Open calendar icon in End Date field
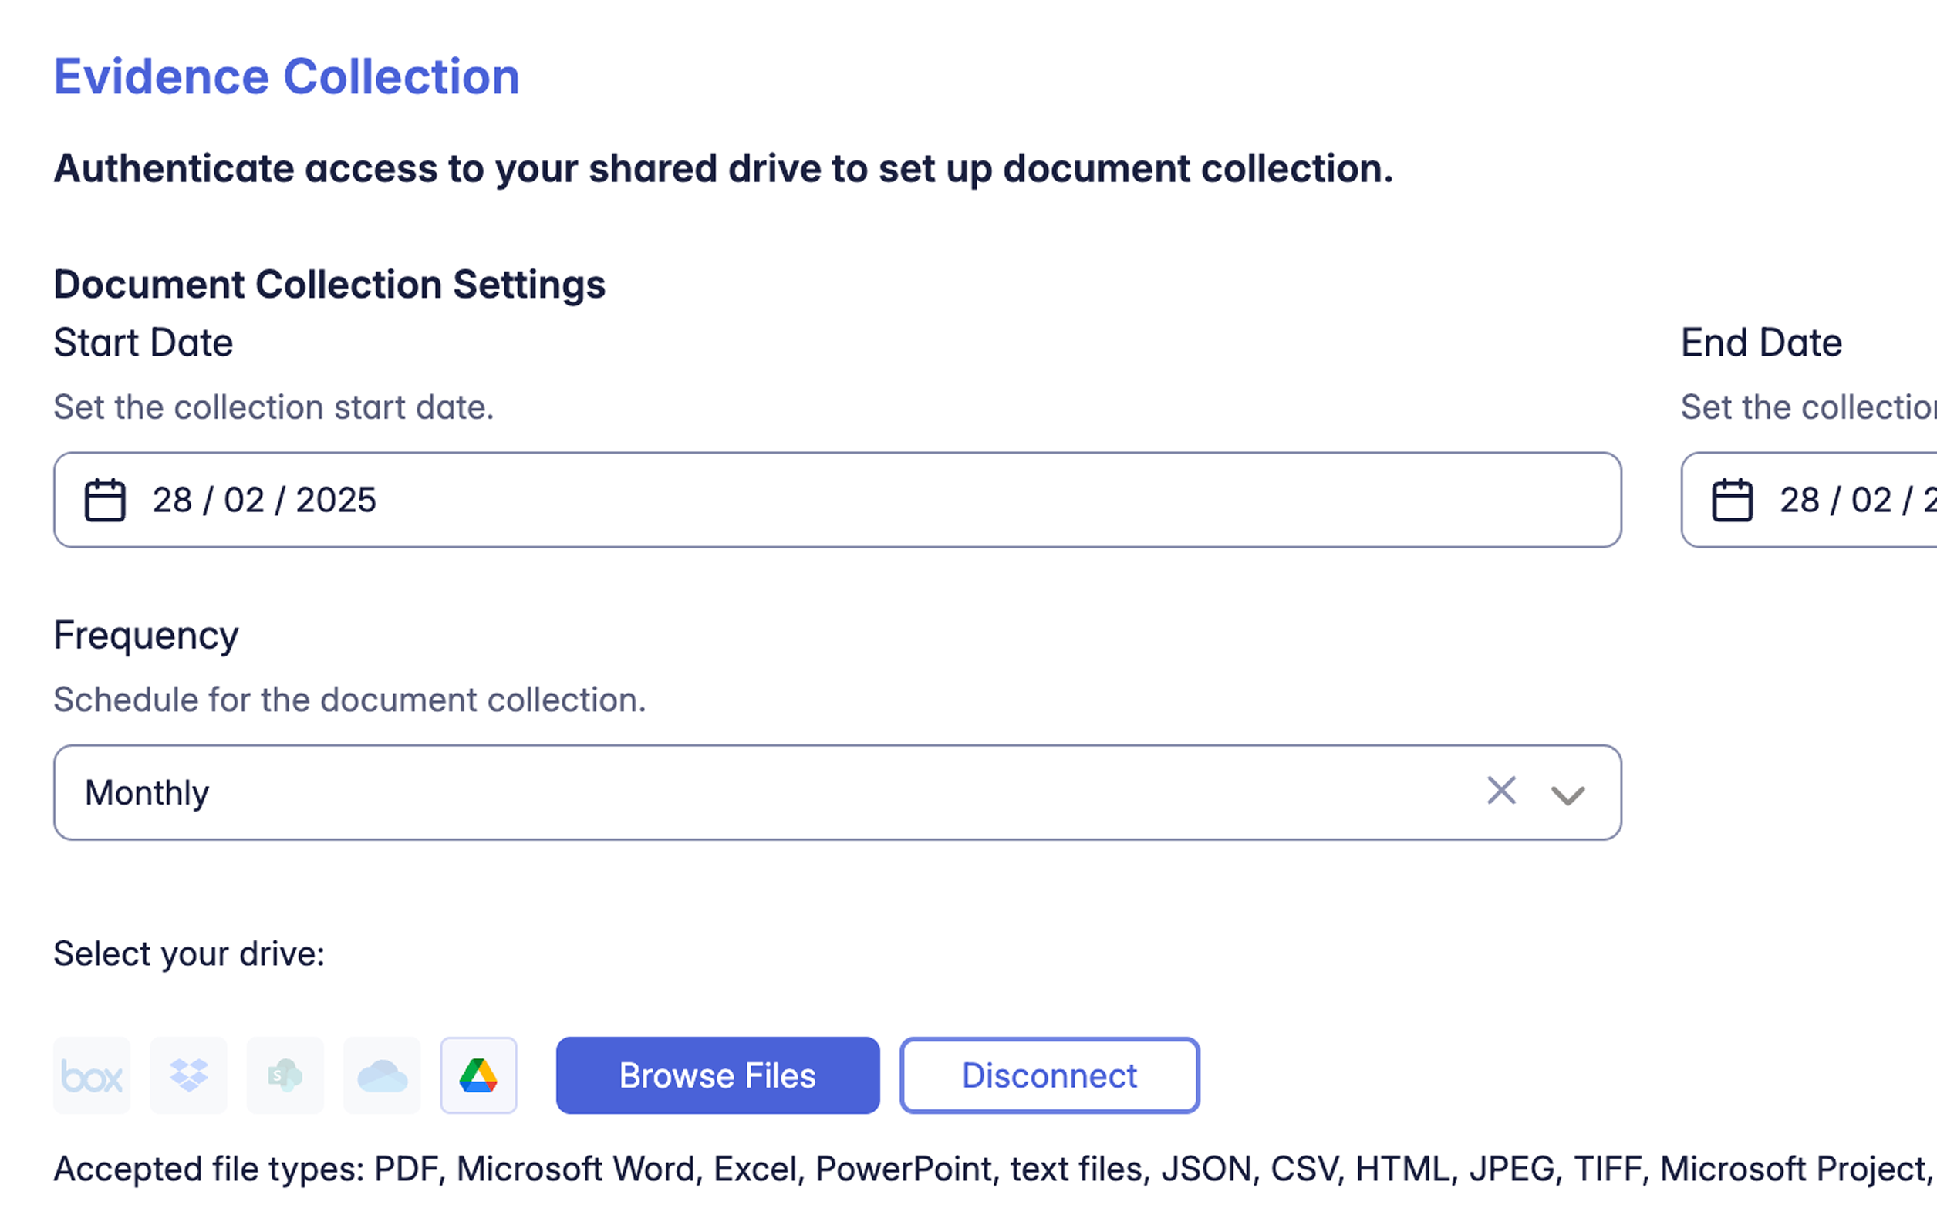1937x1215 pixels. (x=1732, y=501)
